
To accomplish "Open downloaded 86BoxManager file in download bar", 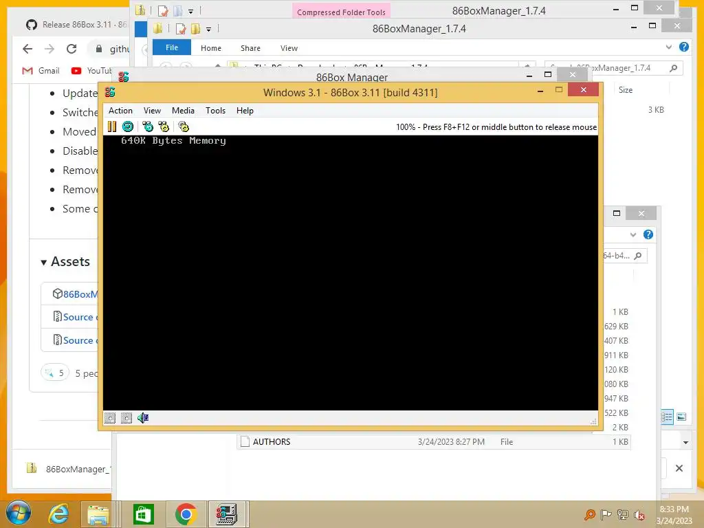I will point(69,469).
